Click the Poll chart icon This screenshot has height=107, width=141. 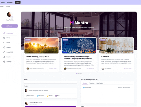pyautogui.click(x=56, y=96)
